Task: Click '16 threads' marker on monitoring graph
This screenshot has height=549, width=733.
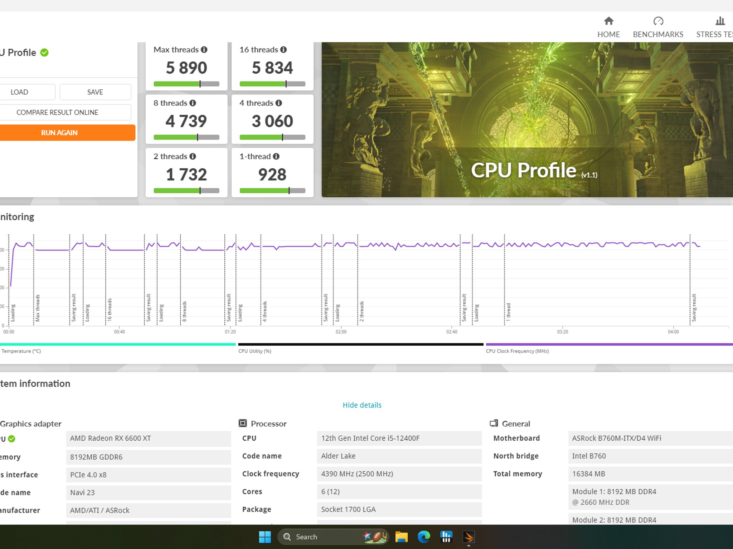Action: 110,310
